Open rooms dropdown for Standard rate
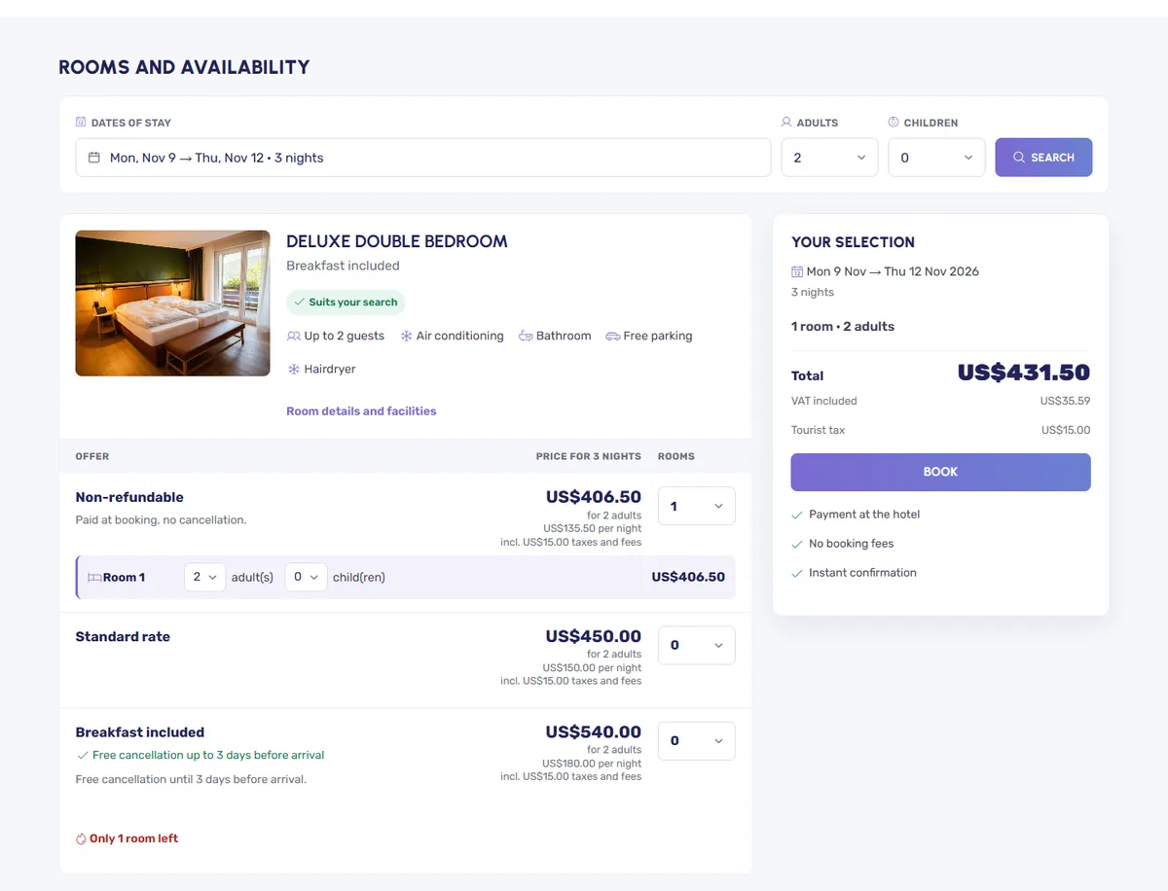Viewport: 1168px width, 891px height. (697, 645)
